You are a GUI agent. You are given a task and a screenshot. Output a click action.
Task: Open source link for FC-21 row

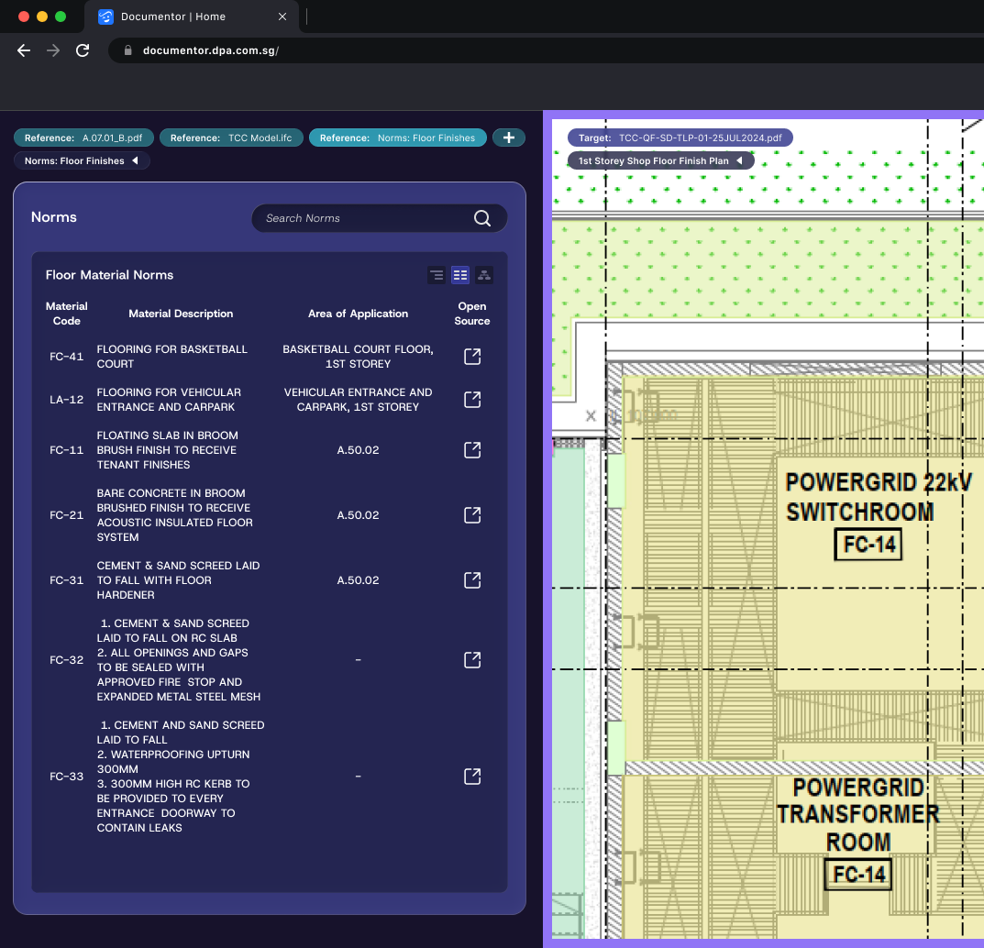pyautogui.click(x=472, y=515)
